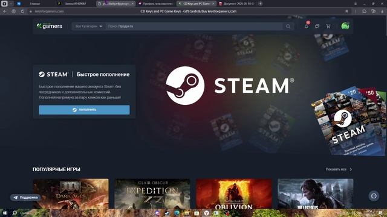The width and height of the screenshot is (387, 217).
Task: Click the Поддержка support button
Action: tap(25, 197)
